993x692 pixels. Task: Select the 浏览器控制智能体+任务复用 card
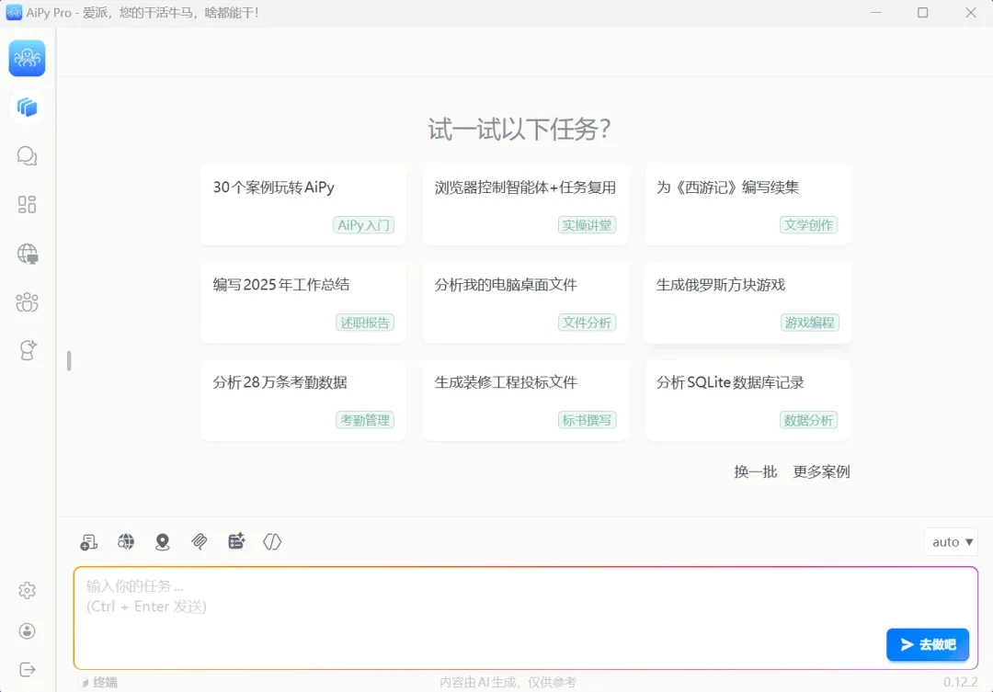click(x=526, y=205)
